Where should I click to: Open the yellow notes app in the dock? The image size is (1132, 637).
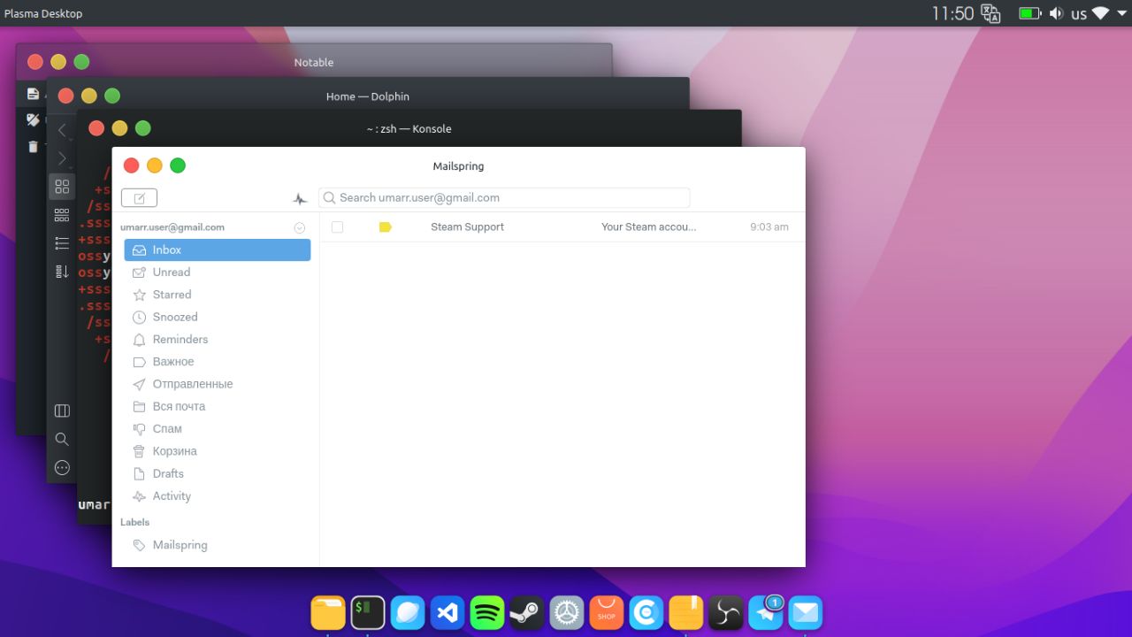[686, 612]
